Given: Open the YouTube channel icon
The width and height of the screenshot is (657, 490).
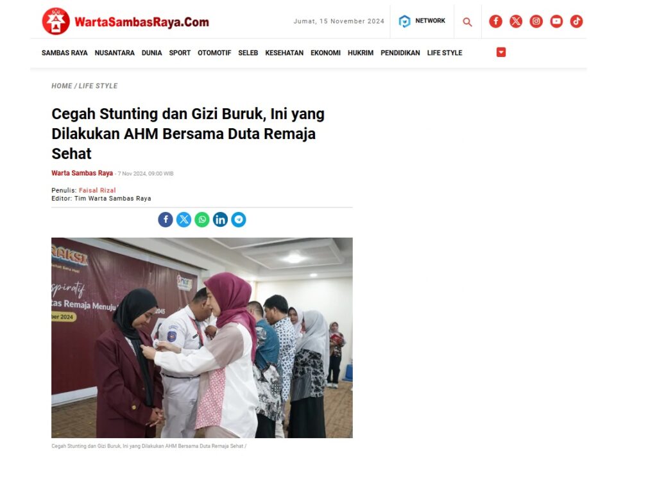Looking at the screenshot, I should pyautogui.click(x=556, y=21).
